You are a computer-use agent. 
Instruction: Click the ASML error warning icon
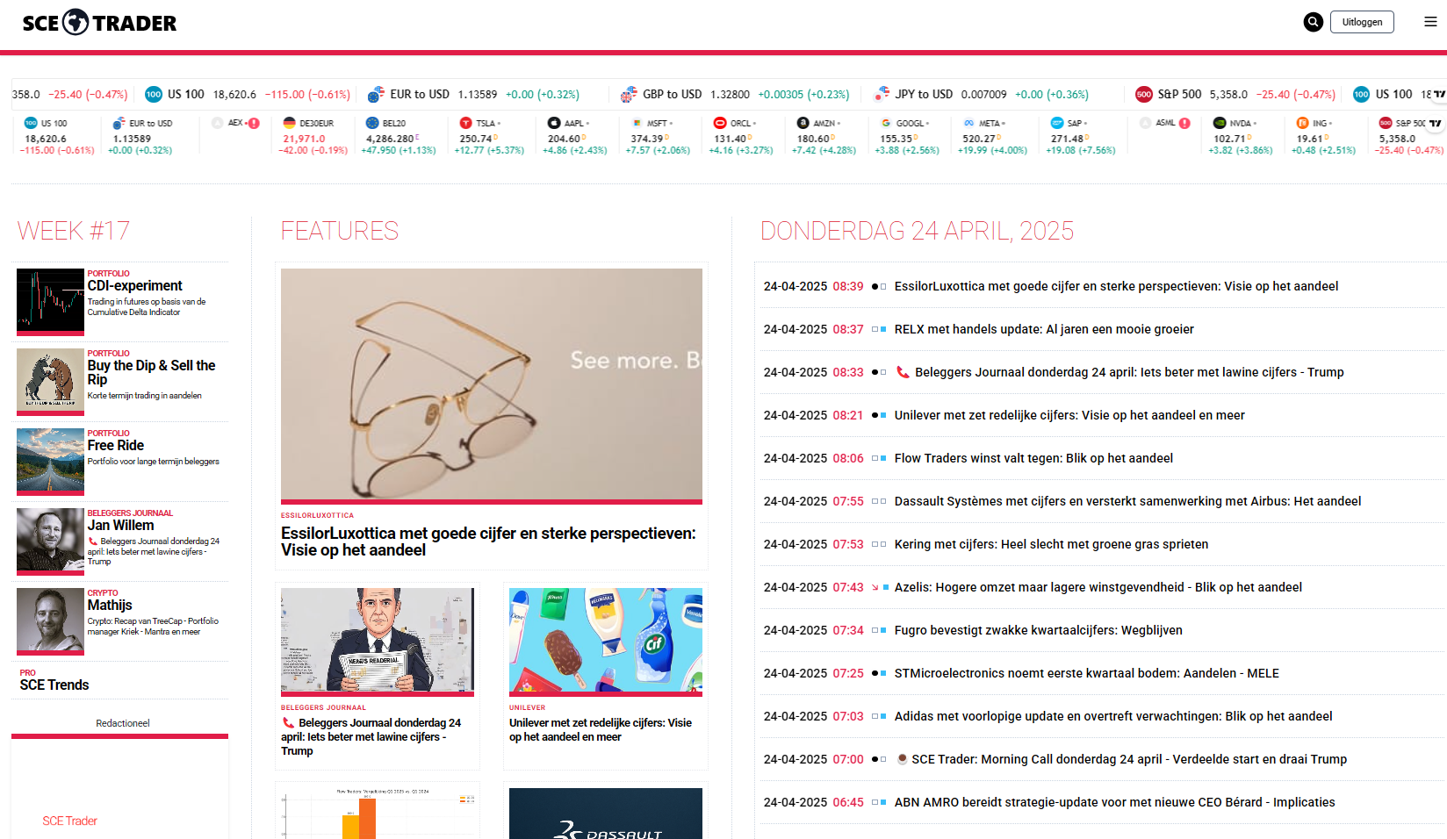coord(1184,123)
